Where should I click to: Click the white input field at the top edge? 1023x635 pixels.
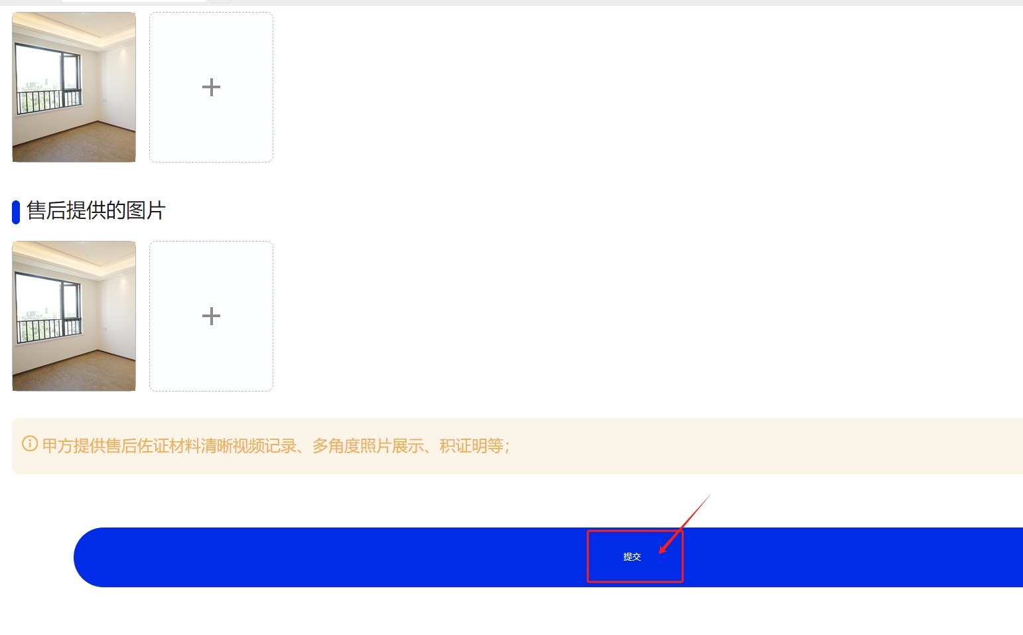coord(133,1)
